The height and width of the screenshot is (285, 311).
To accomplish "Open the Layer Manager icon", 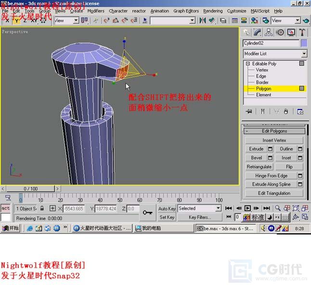I will (x=223, y=20).
